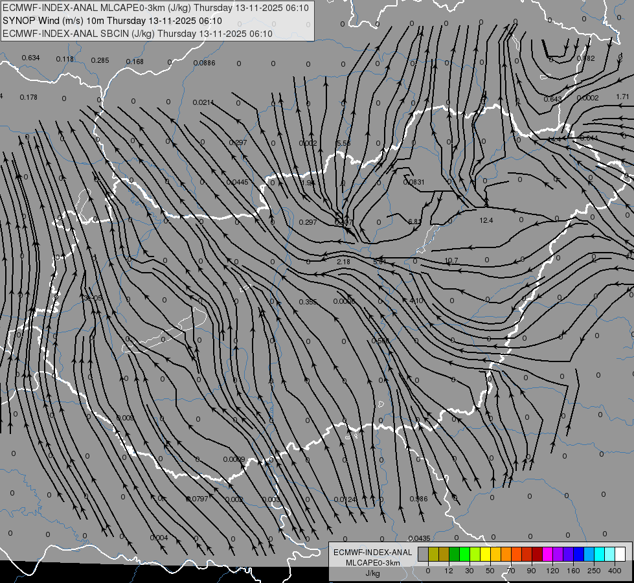Viewport: 634px width, 583px height.
Task: Click the SBCIN title line at top
Action: [137, 34]
